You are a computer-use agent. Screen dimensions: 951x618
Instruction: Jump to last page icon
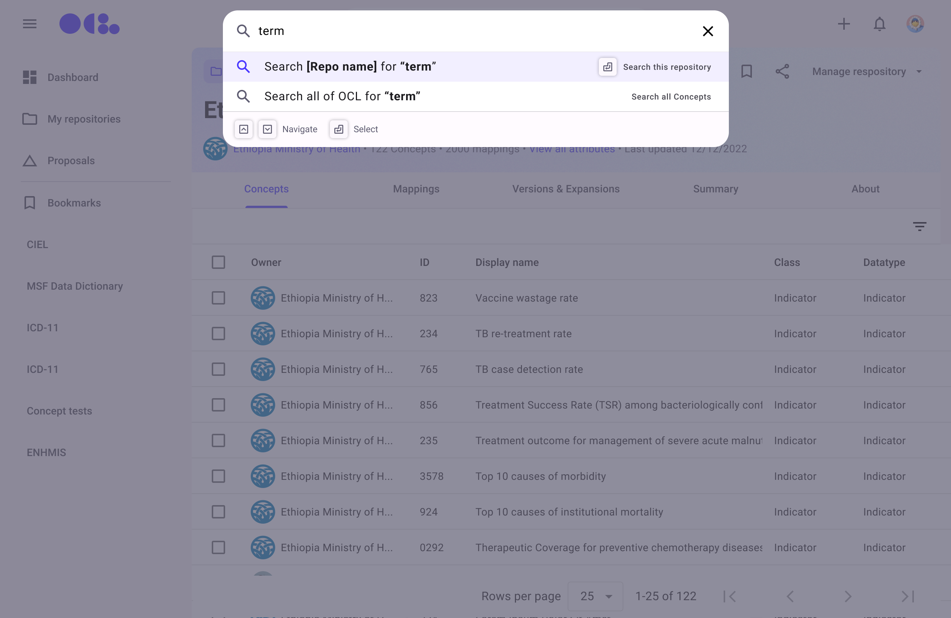pos(908,596)
